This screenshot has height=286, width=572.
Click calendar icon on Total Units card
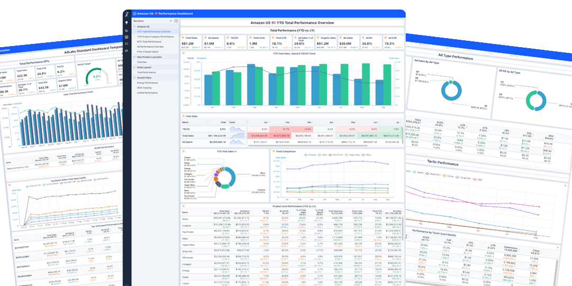point(251,38)
